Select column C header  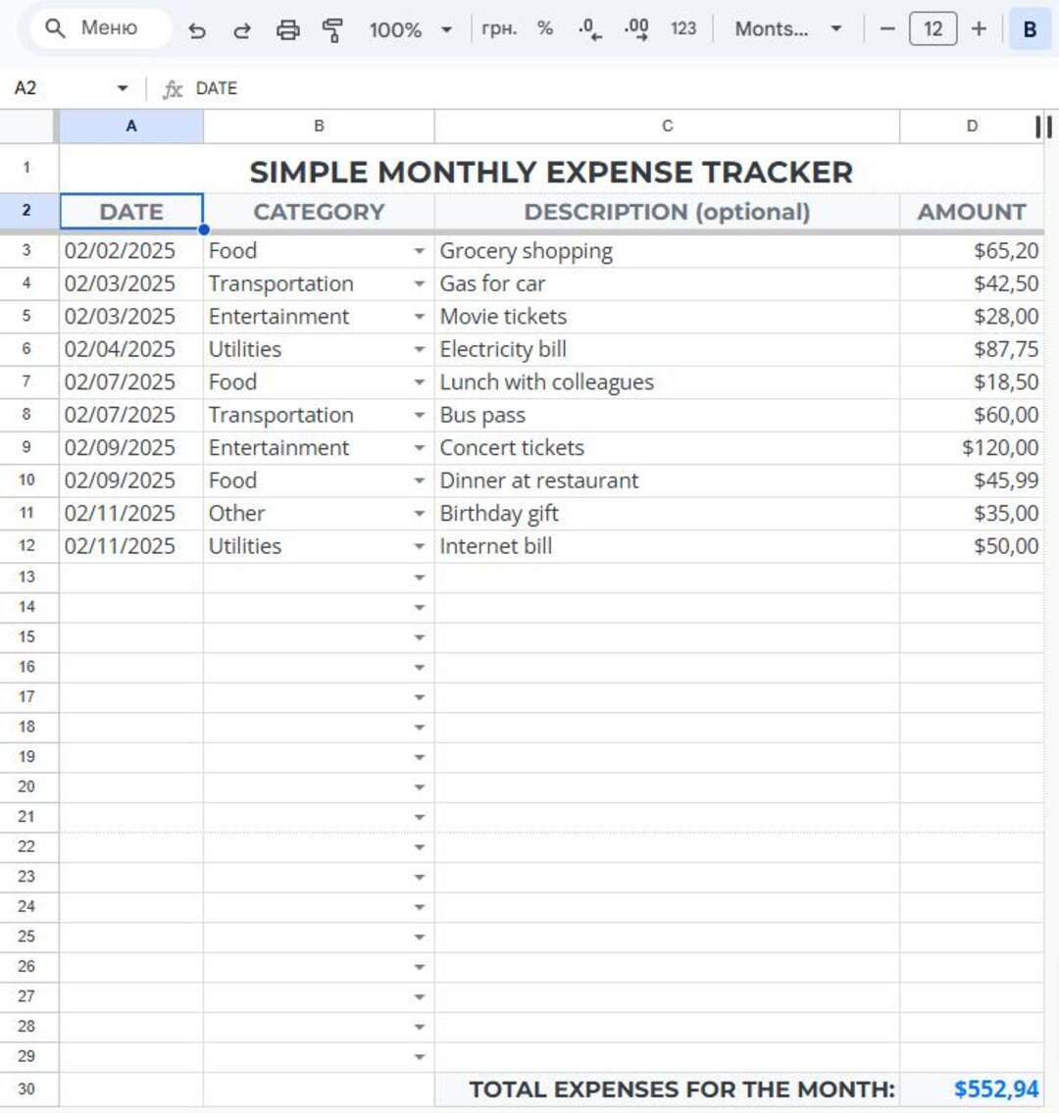pos(667,126)
